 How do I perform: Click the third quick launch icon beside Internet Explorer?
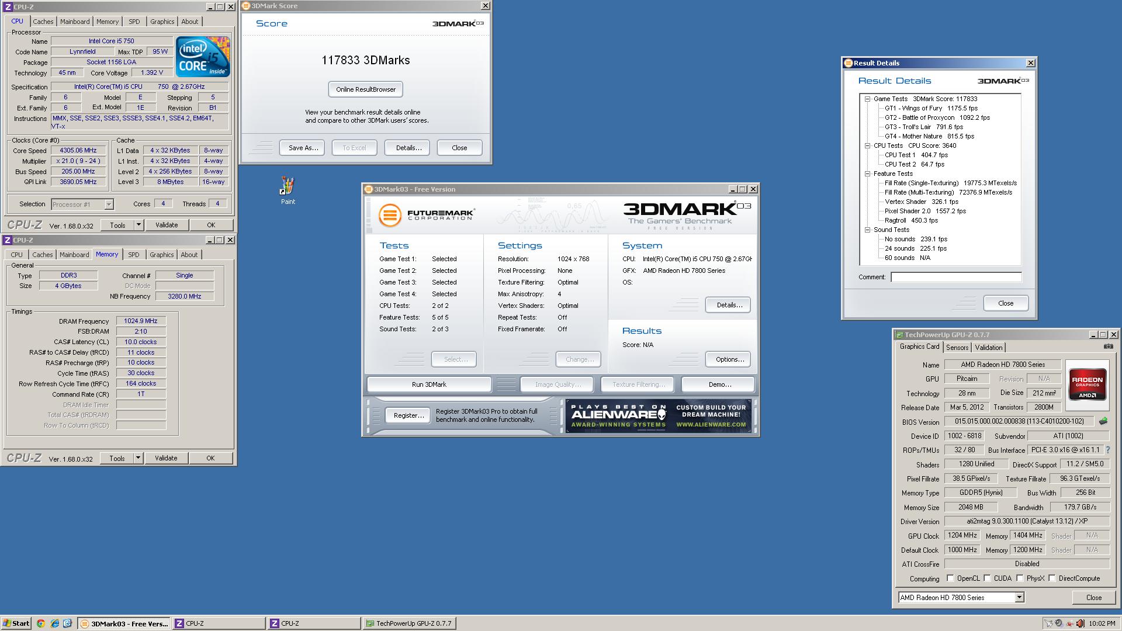(x=67, y=623)
